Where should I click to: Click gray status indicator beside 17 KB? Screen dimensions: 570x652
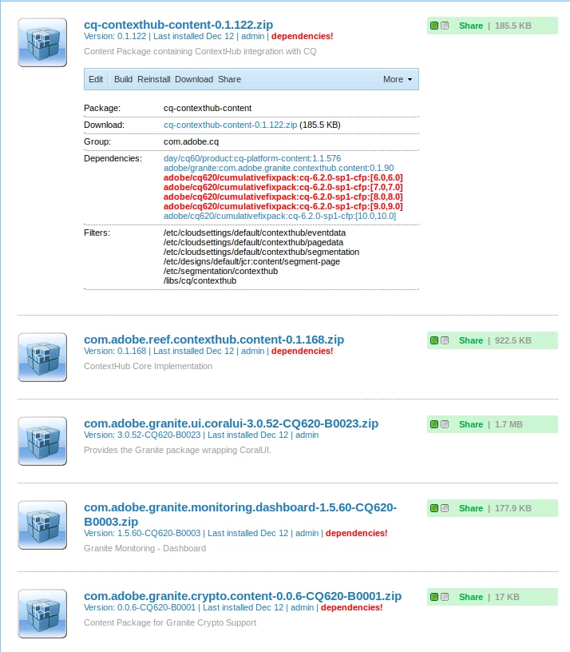(x=445, y=597)
